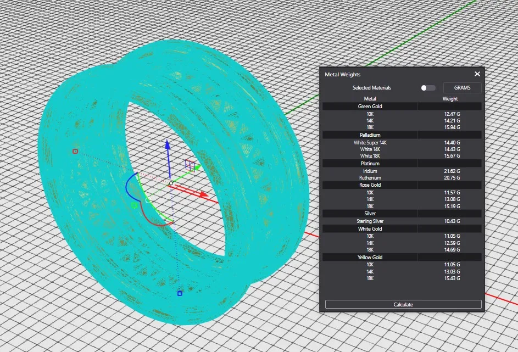Screen dimensions: 518x352
Task: Click the blue rotation arc on gumball
Action: [x=127, y=187]
